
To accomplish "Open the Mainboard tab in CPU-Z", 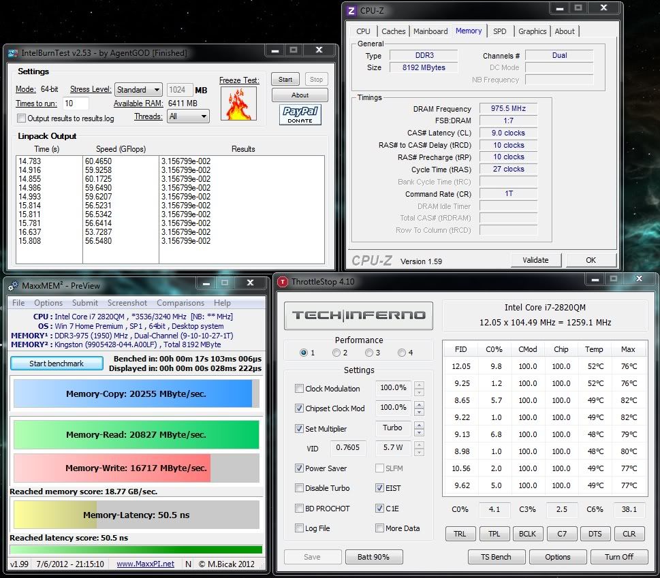I will pos(430,31).
